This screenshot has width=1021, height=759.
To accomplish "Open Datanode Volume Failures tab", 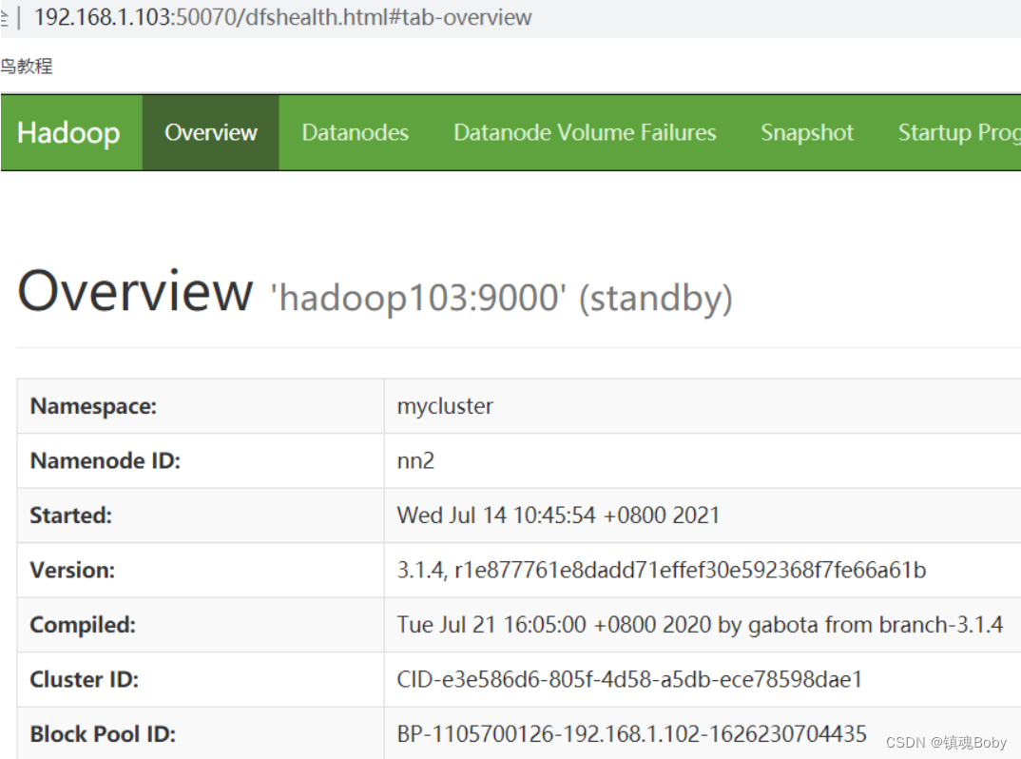I will [x=585, y=133].
